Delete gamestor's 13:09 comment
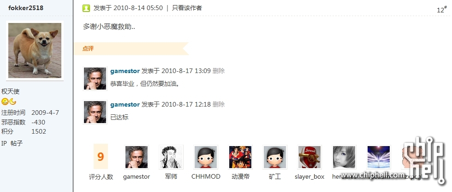The height and width of the screenshot is (192, 452). [x=219, y=71]
